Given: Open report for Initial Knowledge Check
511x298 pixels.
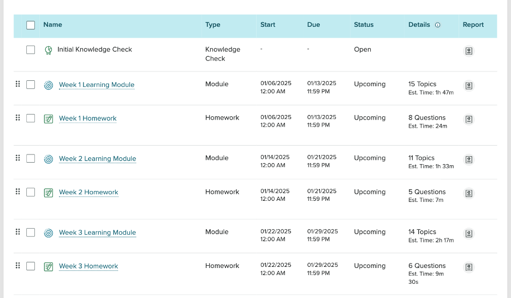Looking at the screenshot, I should 468,51.
